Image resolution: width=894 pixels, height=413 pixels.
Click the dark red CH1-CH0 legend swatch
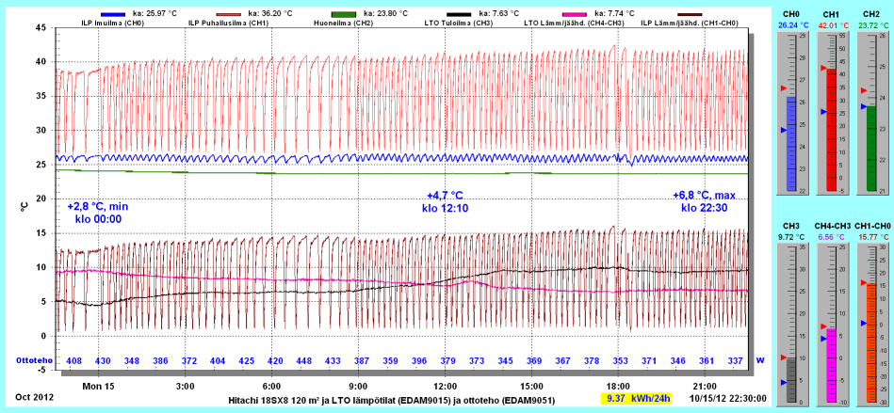[688, 14]
